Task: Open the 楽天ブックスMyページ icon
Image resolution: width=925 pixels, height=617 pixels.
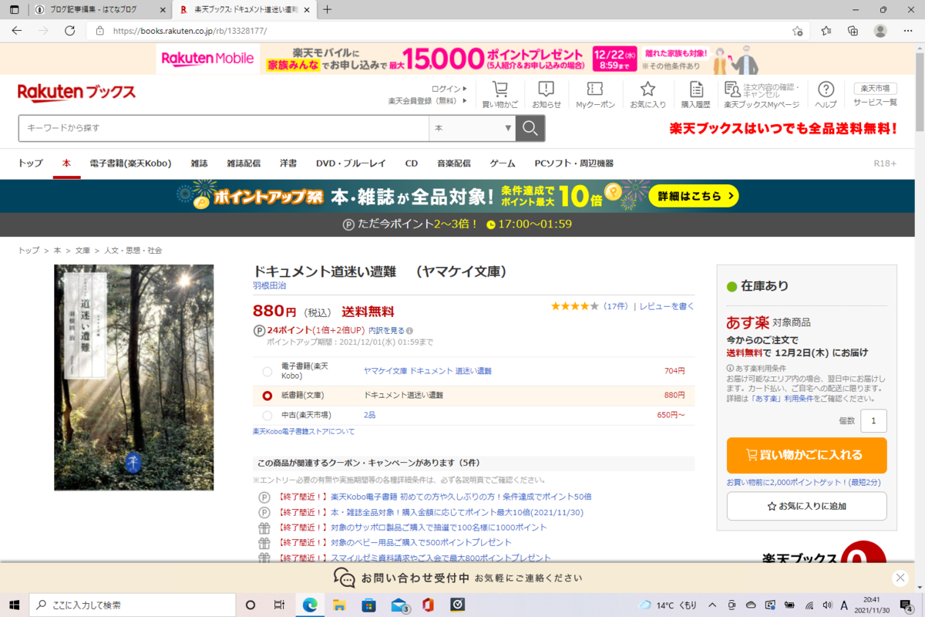Action: (761, 95)
